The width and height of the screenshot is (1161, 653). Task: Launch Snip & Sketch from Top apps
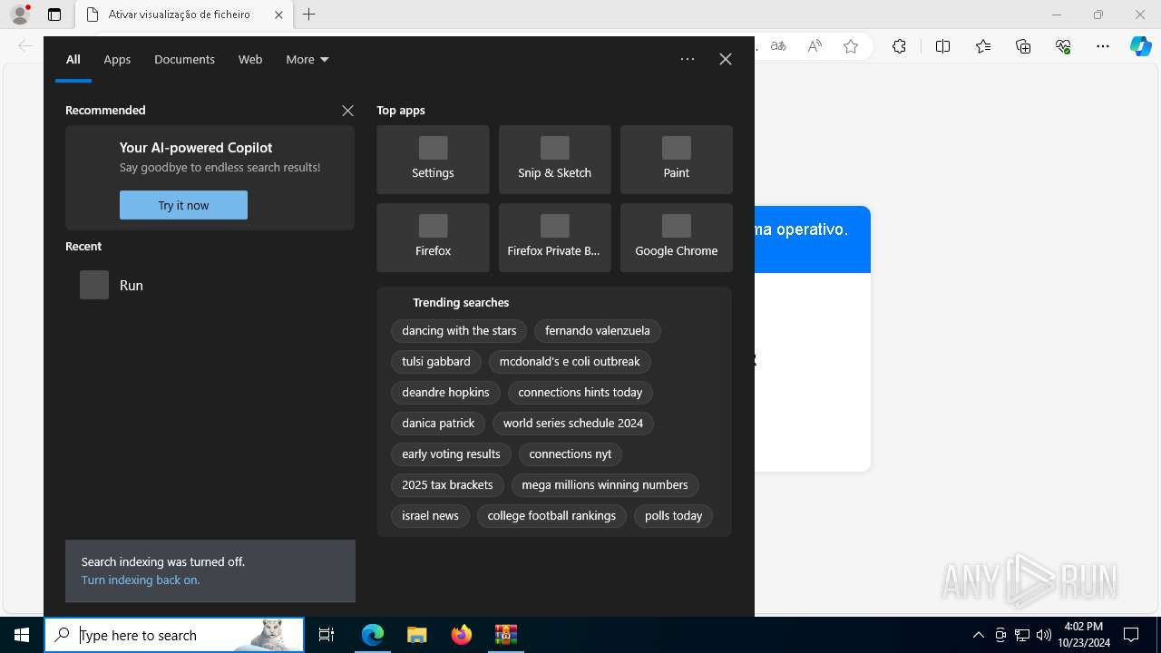tap(554, 160)
